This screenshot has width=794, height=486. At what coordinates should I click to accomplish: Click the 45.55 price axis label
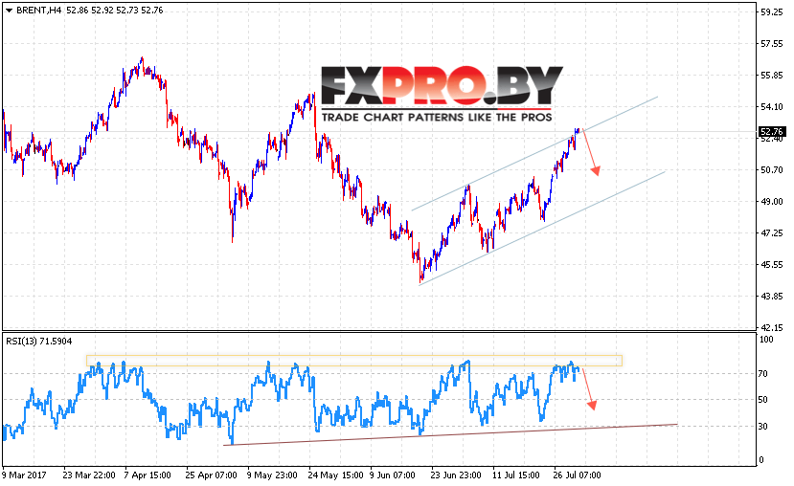point(772,264)
